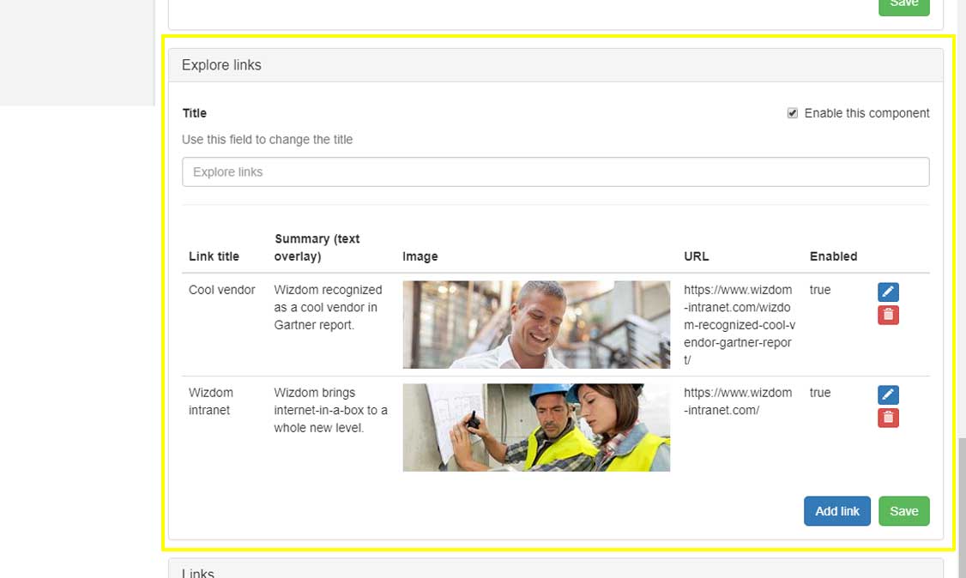Select the Cool vendor link title cell
The height and width of the screenshot is (578, 966).
coord(222,290)
